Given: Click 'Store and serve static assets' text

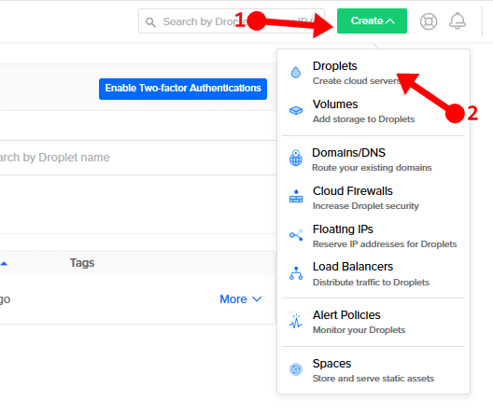Looking at the screenshot, I should [373, 379].
